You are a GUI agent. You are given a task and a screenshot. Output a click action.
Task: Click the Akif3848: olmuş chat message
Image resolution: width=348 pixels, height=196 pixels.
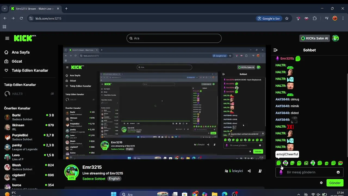click(287, 99)
